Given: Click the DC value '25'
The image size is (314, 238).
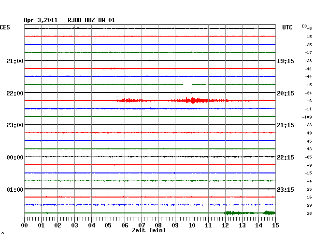Looking at the screenshot, I should [x=309, y=189].
